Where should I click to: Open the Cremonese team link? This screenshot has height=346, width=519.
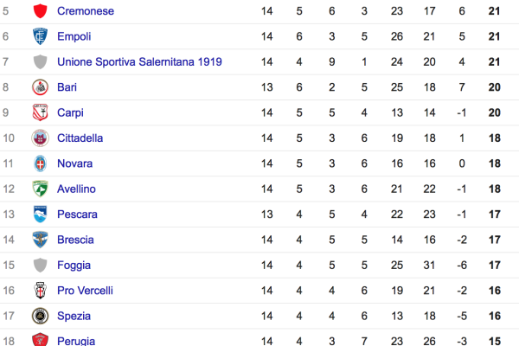[x=85, y=11]
